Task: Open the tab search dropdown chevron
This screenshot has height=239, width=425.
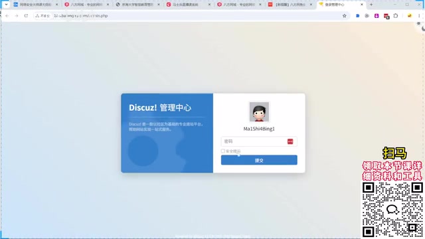Action: point(6,5)
